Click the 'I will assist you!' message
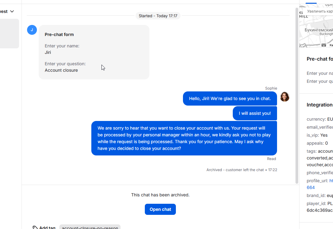333x229 pixels. [x=255, y=113]
